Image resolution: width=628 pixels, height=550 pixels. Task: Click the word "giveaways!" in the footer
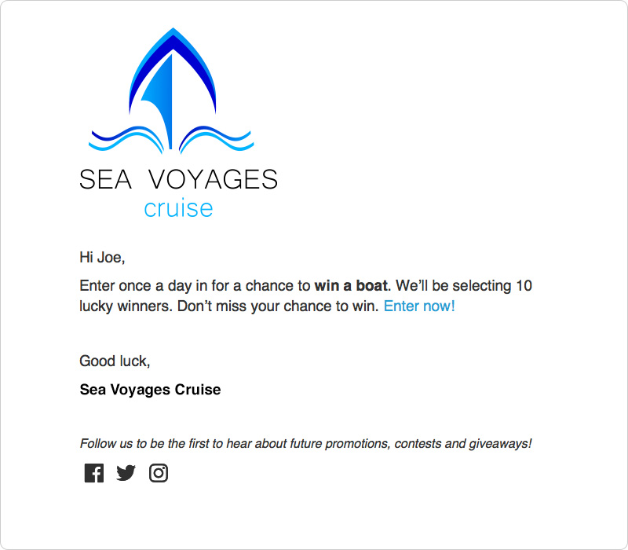pos(498,444)
